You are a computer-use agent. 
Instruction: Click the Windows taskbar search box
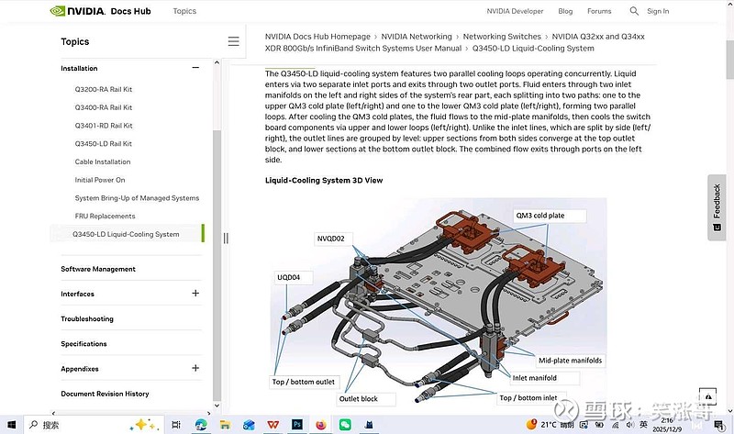[83, 425]
